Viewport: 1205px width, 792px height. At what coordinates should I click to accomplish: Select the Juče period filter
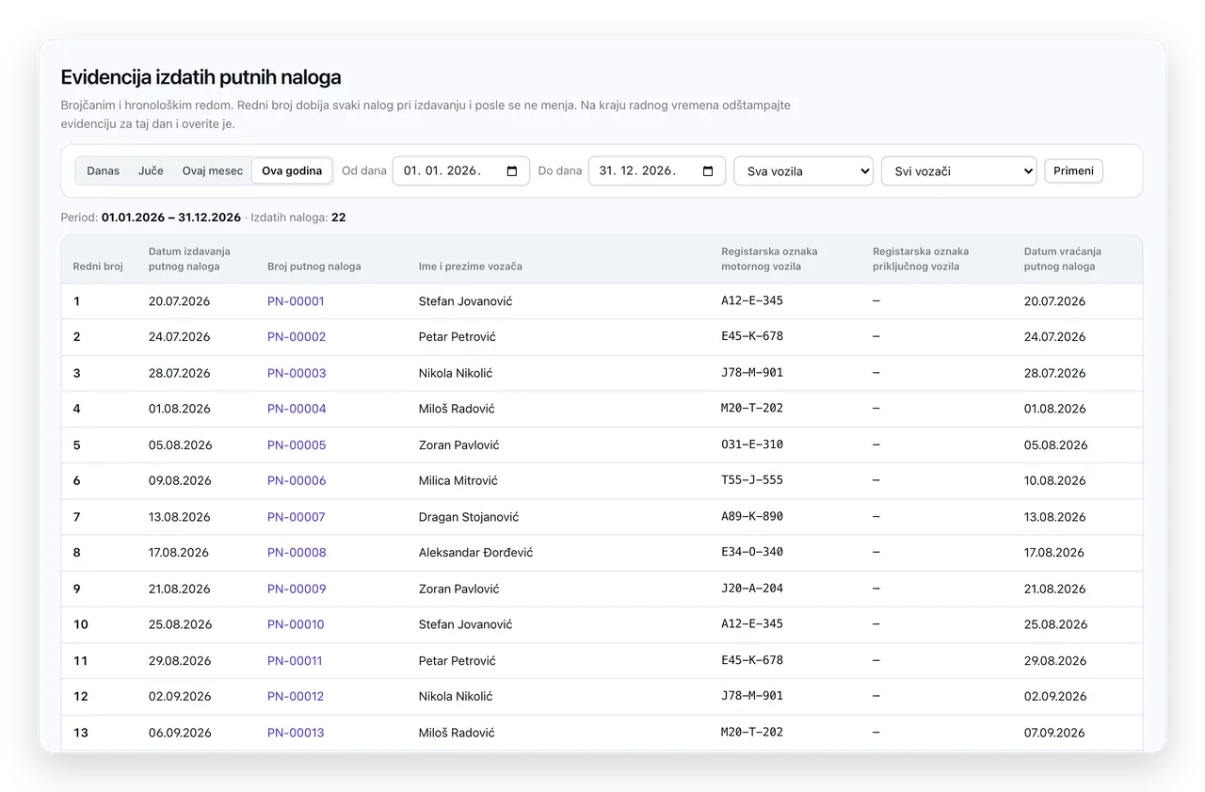[151, 171]
